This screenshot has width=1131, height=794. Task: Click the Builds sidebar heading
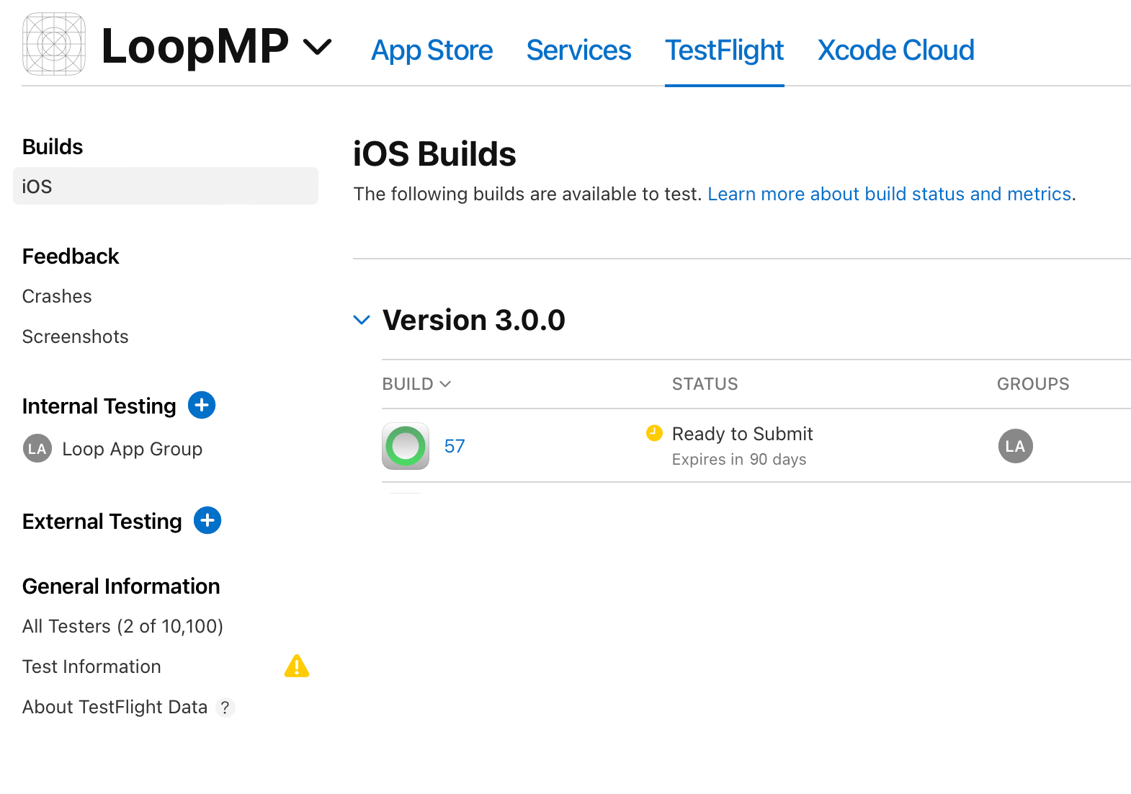tap(53, 146)
